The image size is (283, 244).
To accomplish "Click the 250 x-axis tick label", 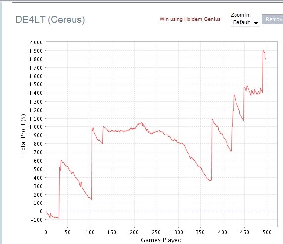I will pyautogui.click(x=156, y=232).
